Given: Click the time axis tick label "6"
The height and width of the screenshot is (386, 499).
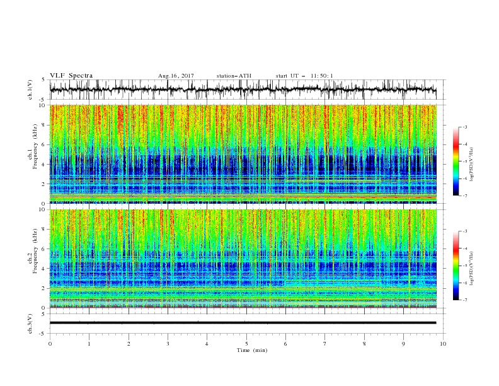Looking at the screenshot, I should pos(285,344).
